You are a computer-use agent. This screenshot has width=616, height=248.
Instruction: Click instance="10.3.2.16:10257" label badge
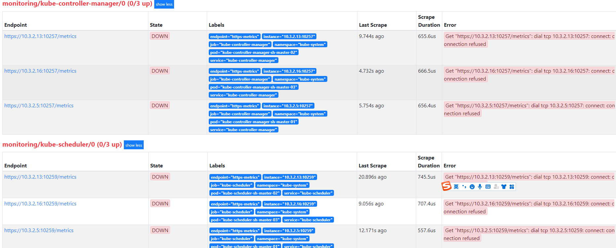tap(289, 71)
